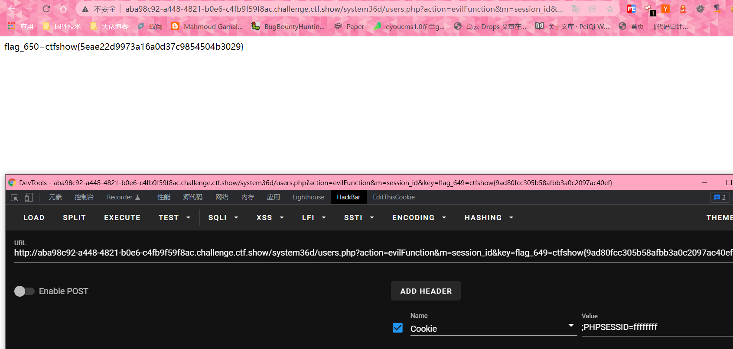
Task: Open the Paper bookmark
Action: pyautogui.click(x=349, y=26)
